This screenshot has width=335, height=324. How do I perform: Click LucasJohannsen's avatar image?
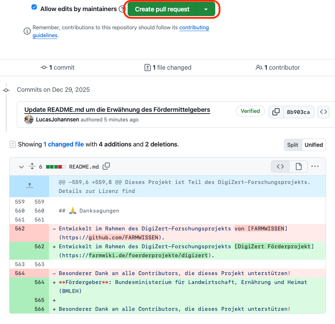pyautogui.click(x=29, y=120)
